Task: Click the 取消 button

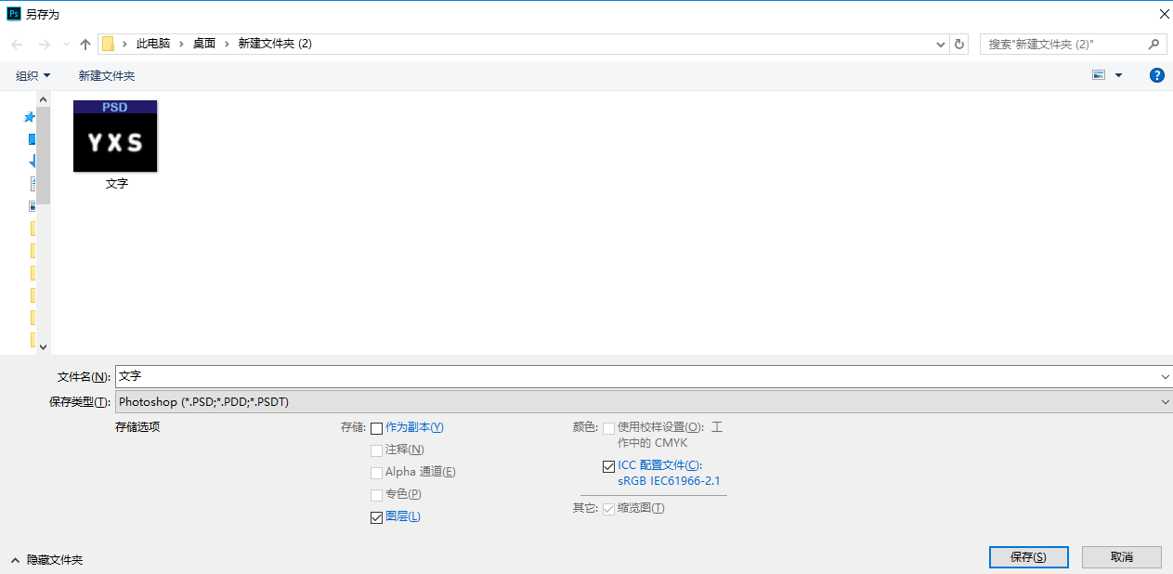Action: [1122, 557]
